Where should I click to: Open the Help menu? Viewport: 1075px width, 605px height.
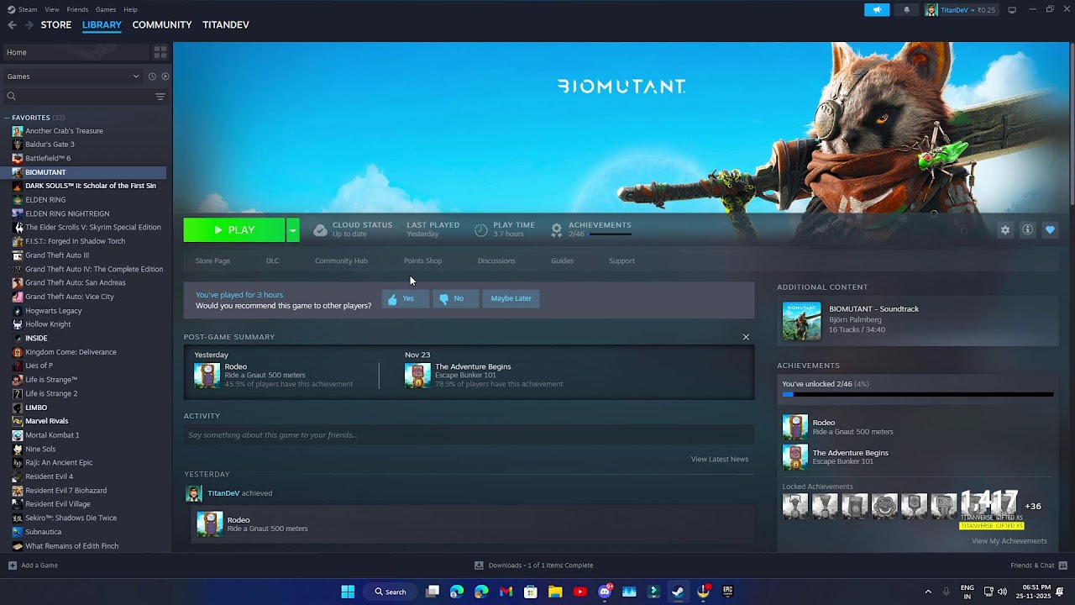(x=130, y=9)
